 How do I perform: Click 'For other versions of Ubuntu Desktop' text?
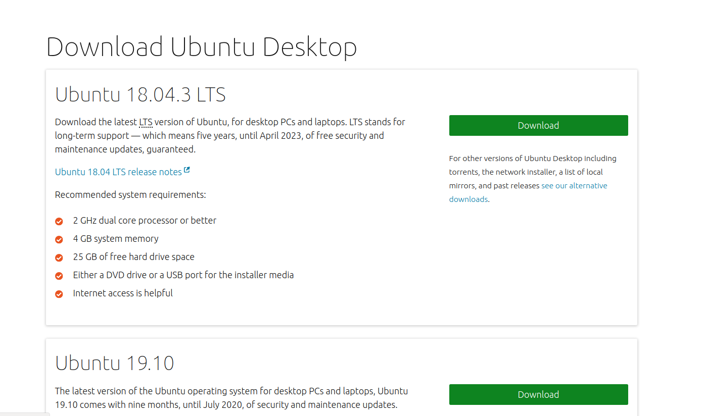point(533,179)
